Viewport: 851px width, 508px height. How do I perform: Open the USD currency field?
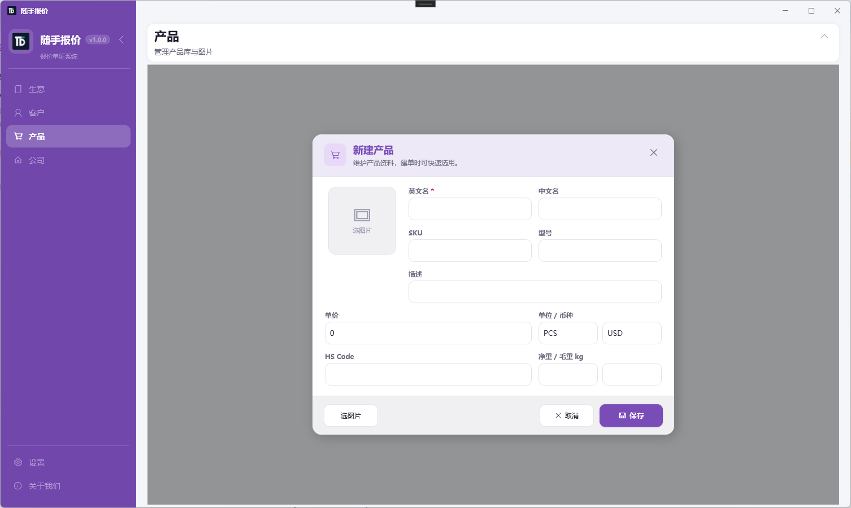point(632,333)
